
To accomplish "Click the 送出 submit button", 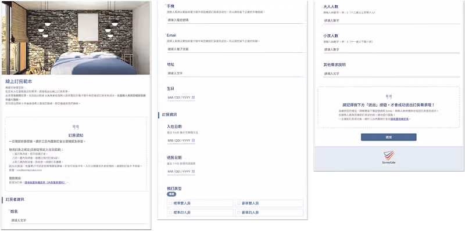I will [388, 137].
